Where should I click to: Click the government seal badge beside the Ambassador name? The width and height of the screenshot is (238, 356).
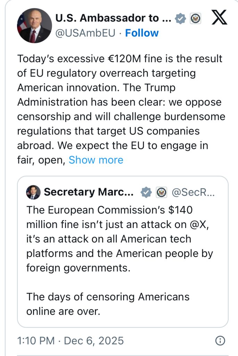[x=195, y=18]
